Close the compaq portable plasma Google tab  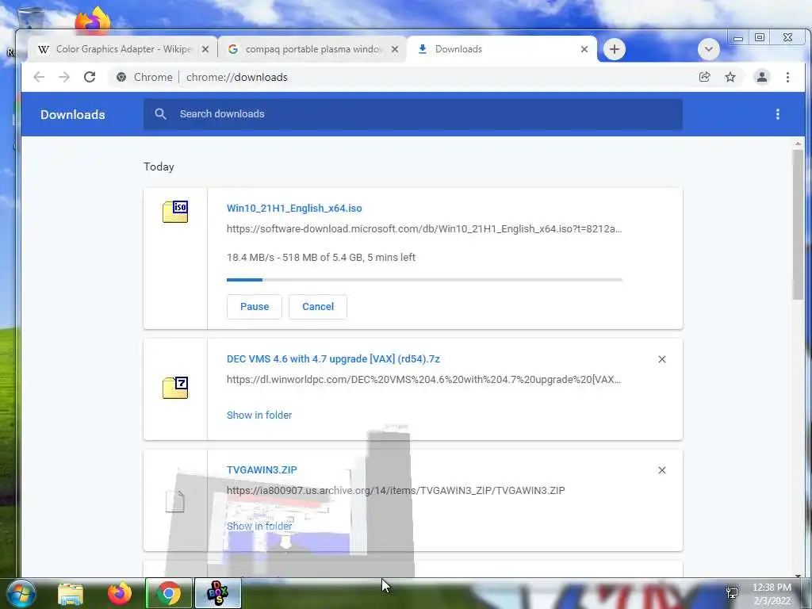(x=395, y=49)
